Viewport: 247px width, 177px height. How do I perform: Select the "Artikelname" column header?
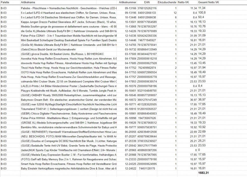[28, 2]
